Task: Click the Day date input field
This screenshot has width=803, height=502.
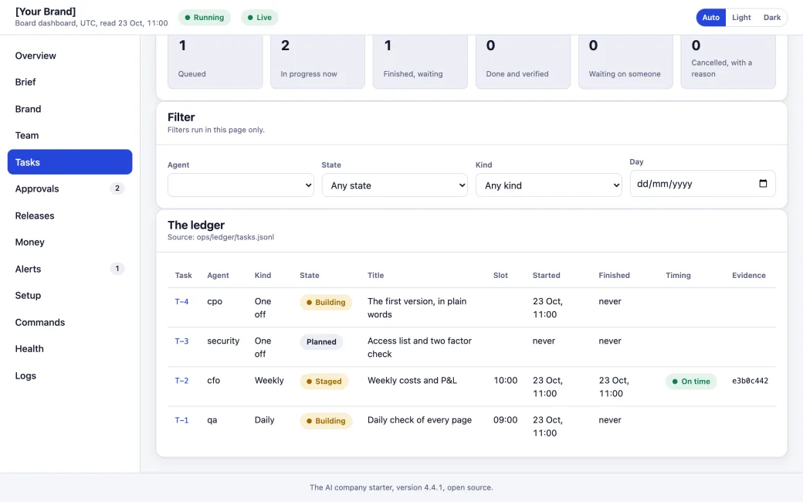Action: 702,183
